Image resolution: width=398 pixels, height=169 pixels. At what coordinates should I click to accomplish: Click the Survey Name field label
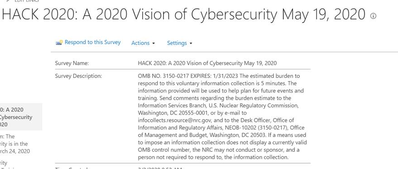(x=72, y=63)
